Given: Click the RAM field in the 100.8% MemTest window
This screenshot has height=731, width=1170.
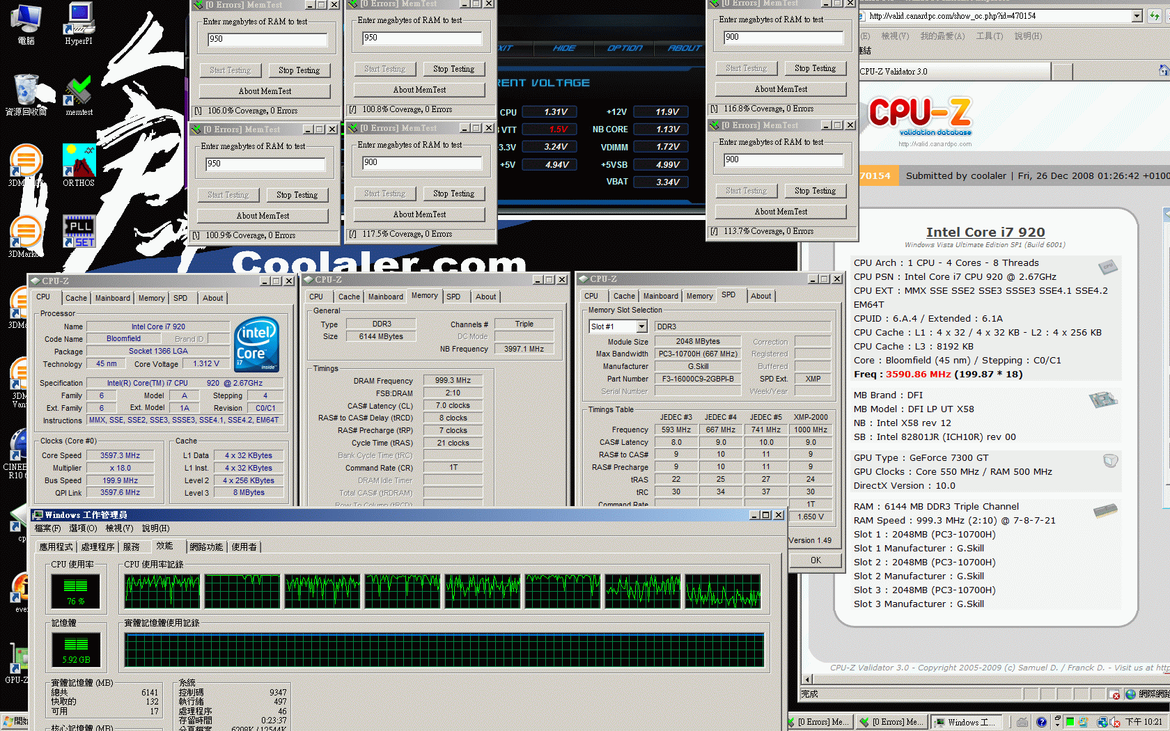Looking at the screenshot, I should (x=422, y=38).
